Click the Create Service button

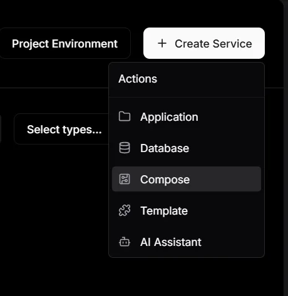coord(204,43)
